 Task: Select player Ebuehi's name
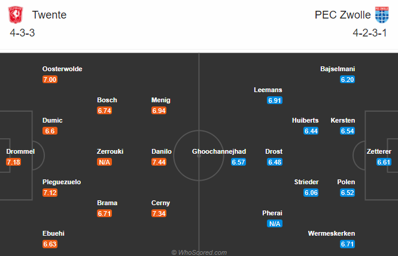(x=53, y=233)
